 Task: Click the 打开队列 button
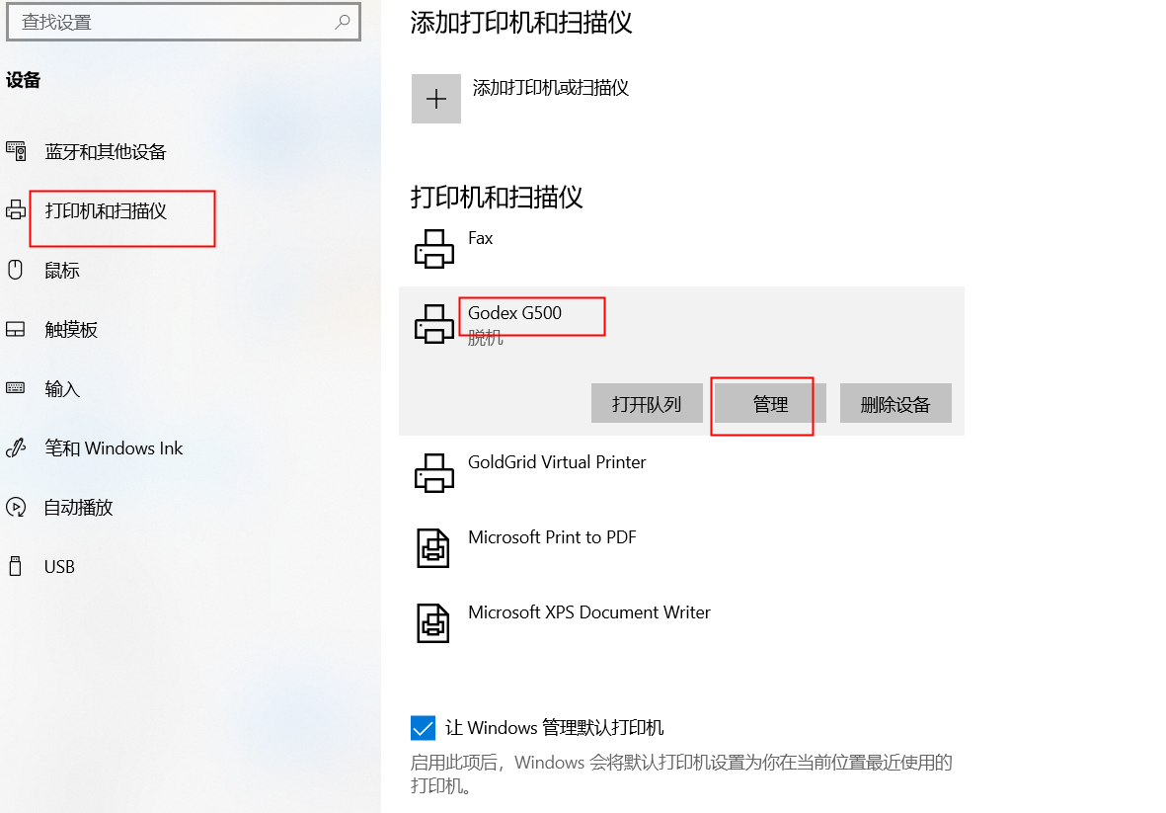pyautogui.click(x=647, y=403)
